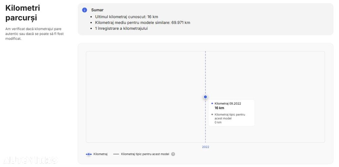
Task: Click the blue info icon beside Sumar
Action: pyautogui.click(x=84, y=10)
